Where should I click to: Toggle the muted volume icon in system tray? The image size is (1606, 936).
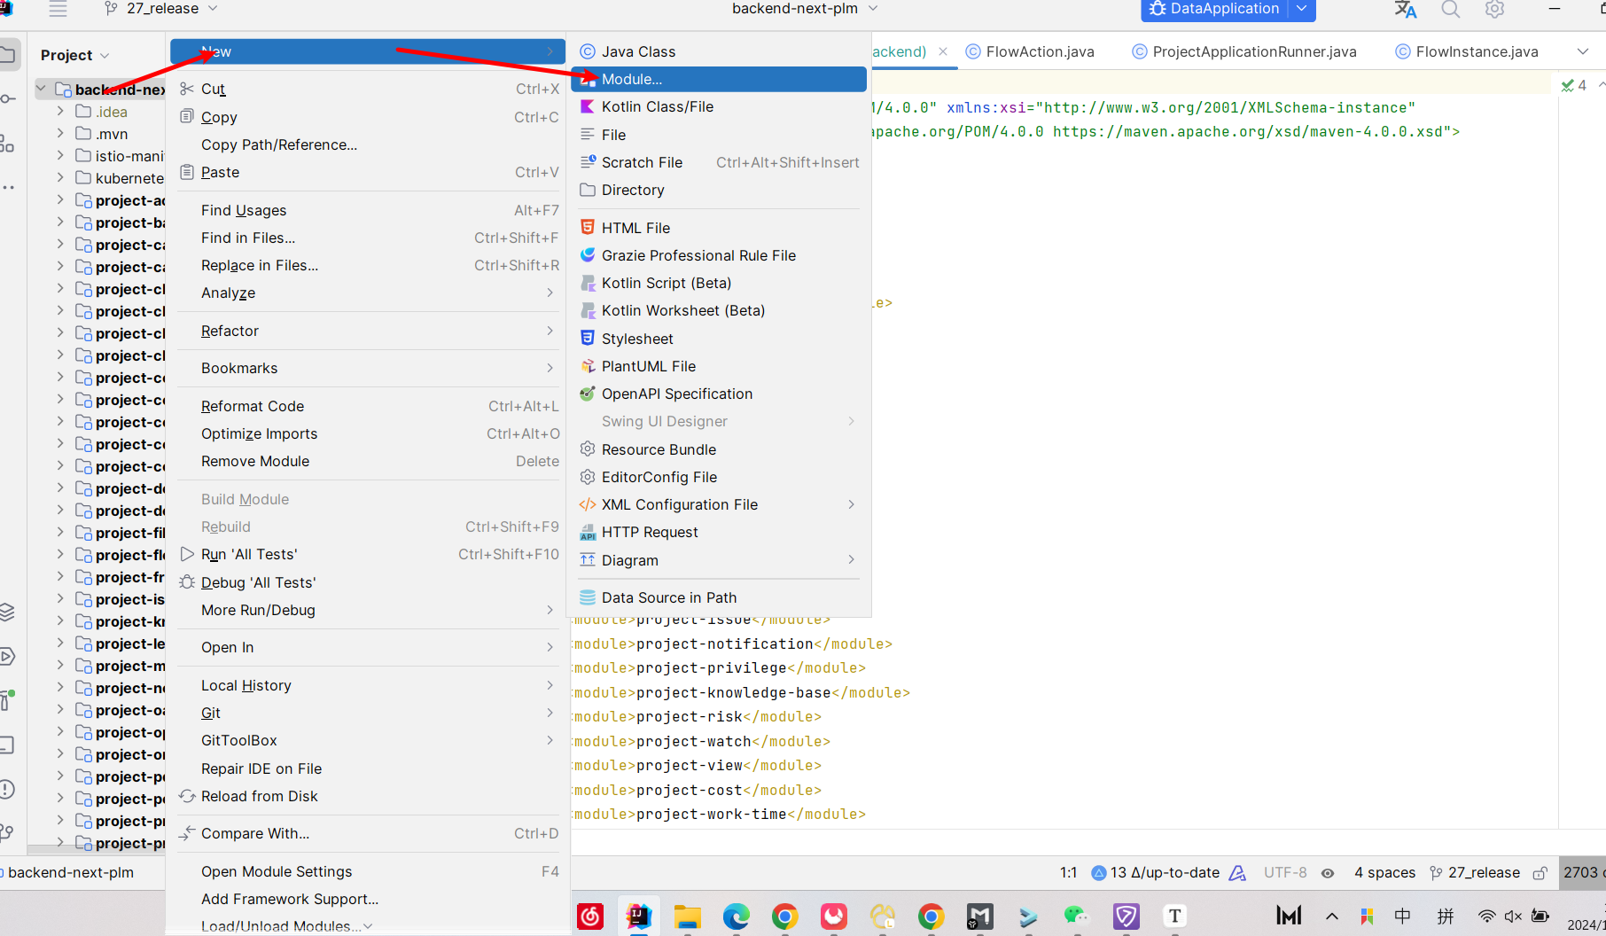click(1513, 916)
